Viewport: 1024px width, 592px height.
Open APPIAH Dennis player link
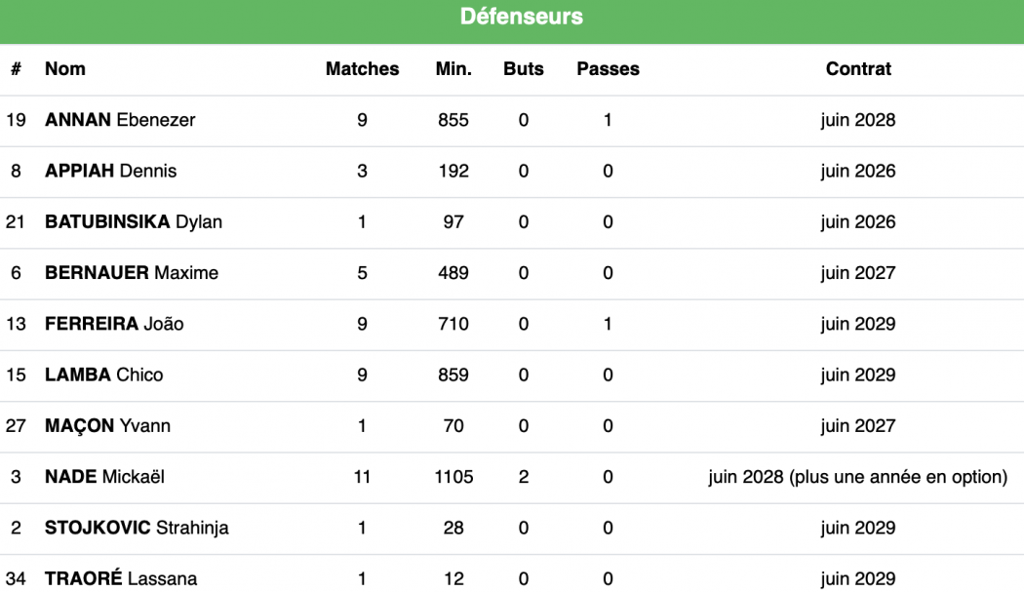[111, 172]
